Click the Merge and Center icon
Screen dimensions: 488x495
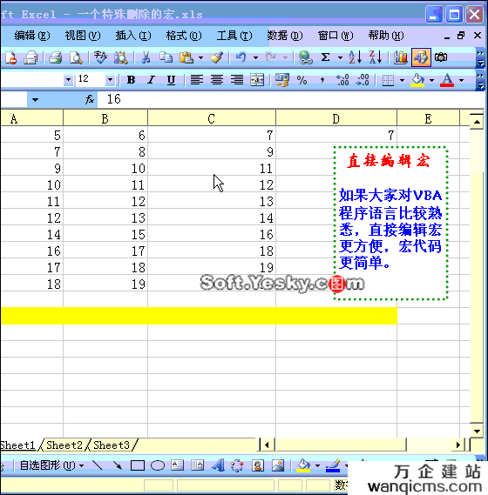257,80
